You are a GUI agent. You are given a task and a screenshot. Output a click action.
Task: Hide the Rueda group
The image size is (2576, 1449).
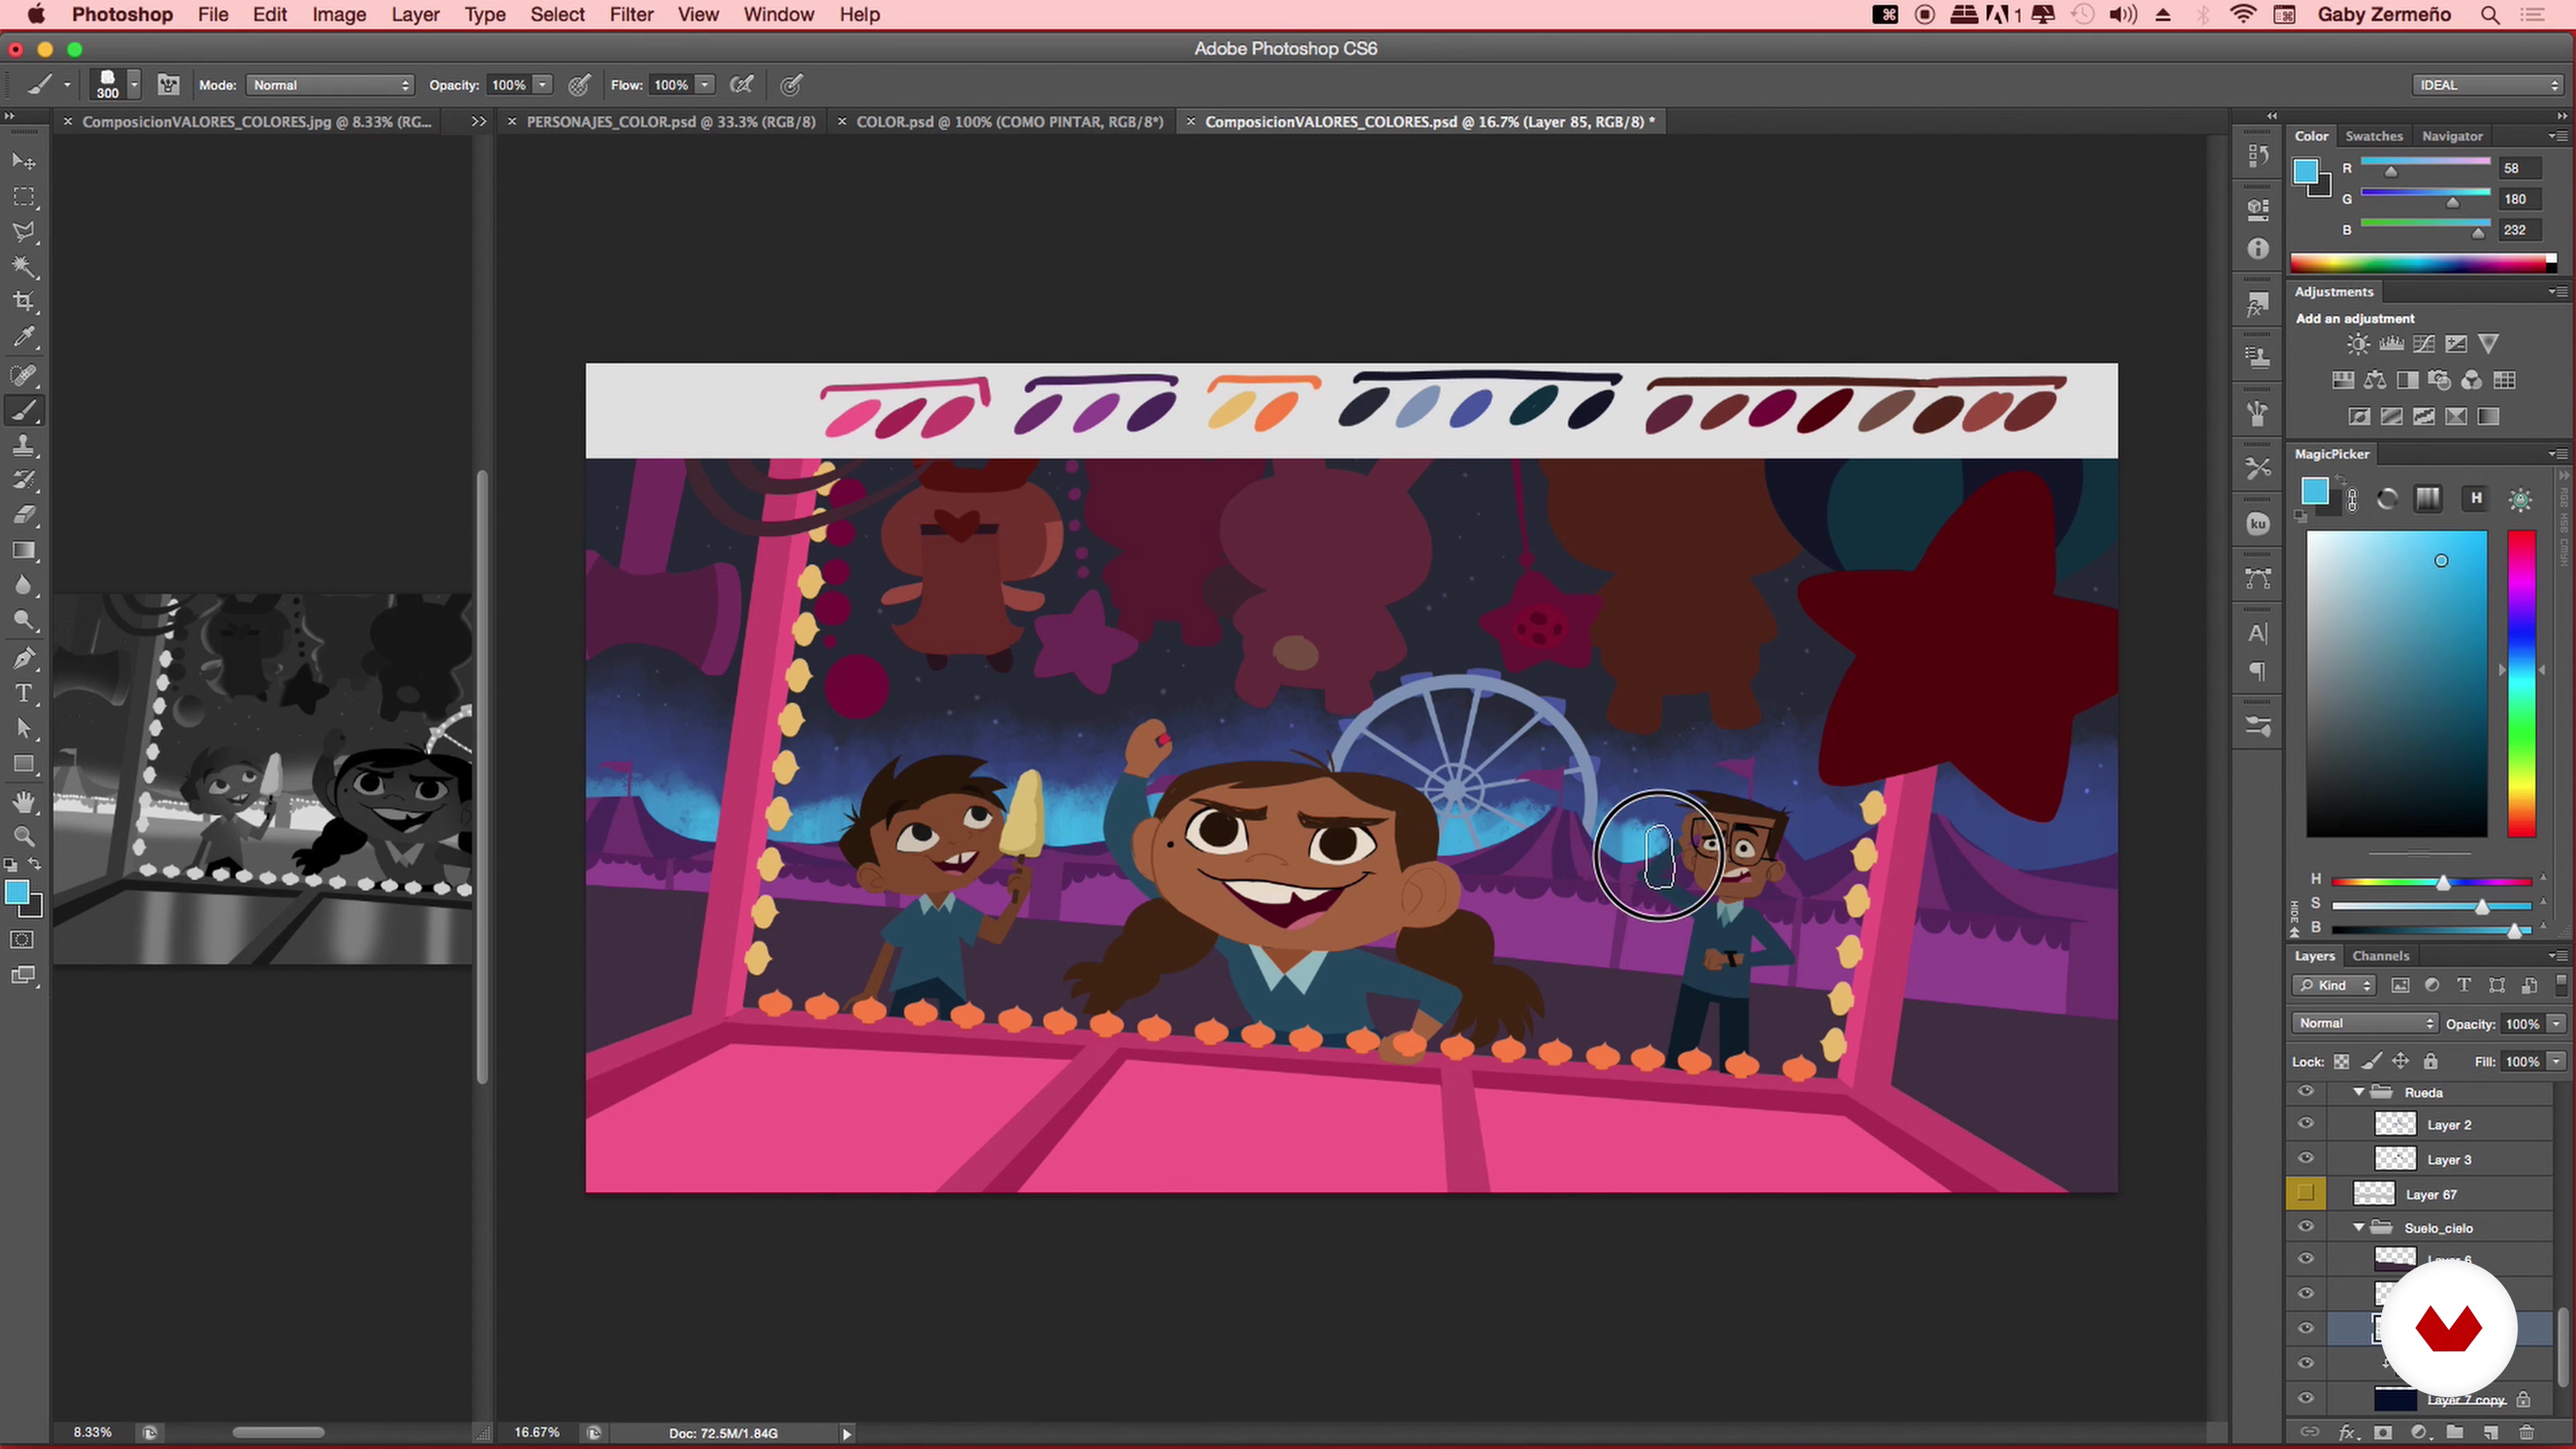point(2306,1092)
